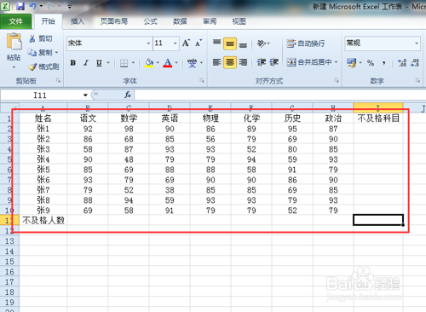Select the cell containing 张5
This screenshot has height=312, width=426.
(43, 170)
